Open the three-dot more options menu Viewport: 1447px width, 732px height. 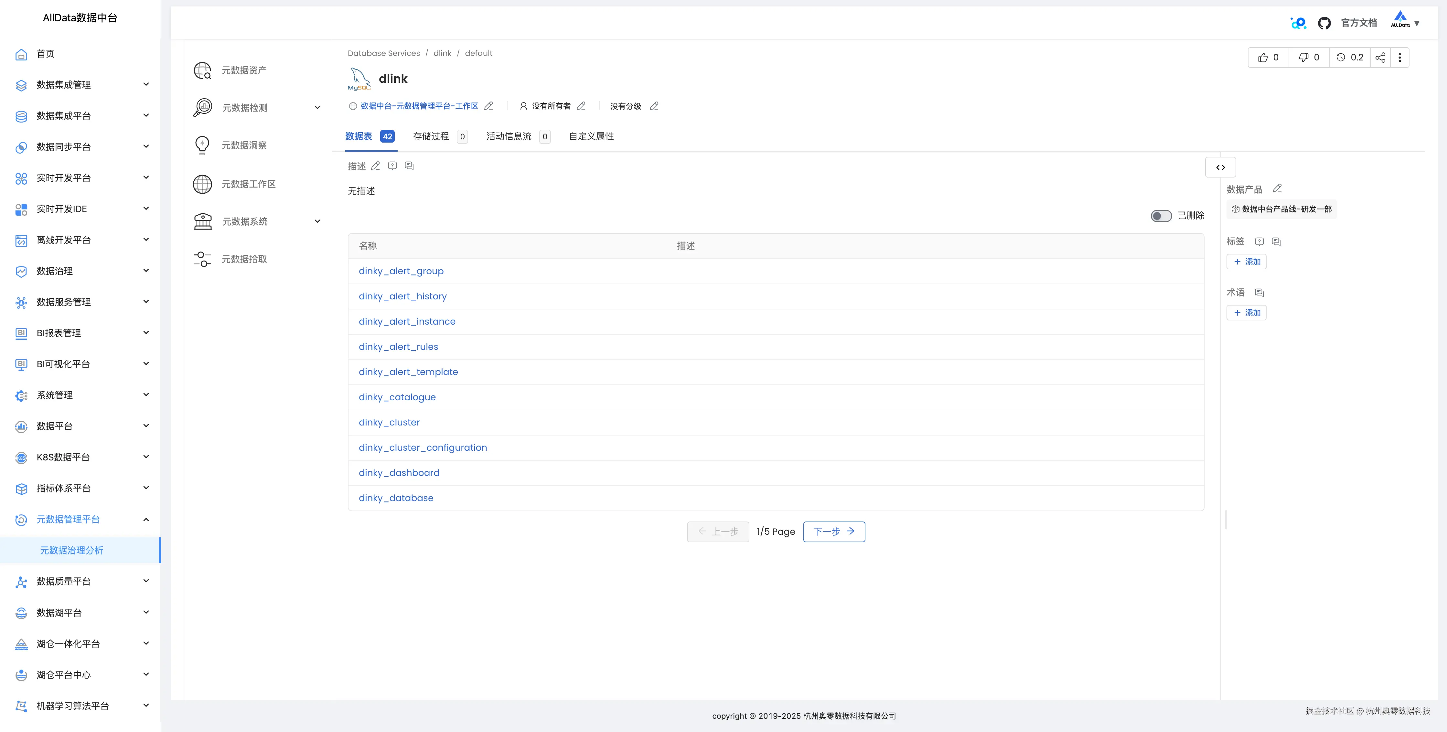[1399, 57]
